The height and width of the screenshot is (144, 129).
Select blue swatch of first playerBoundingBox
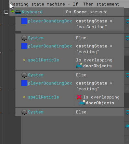coord(24,21)
